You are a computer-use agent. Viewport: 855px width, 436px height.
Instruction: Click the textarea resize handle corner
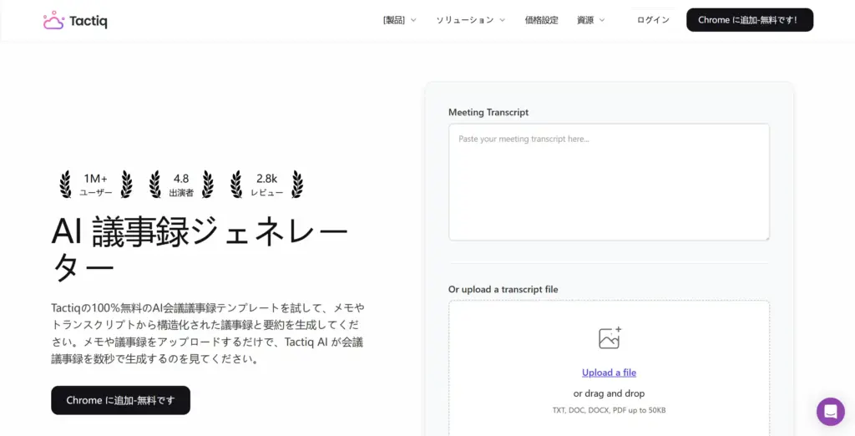click(x=765, y=236)
